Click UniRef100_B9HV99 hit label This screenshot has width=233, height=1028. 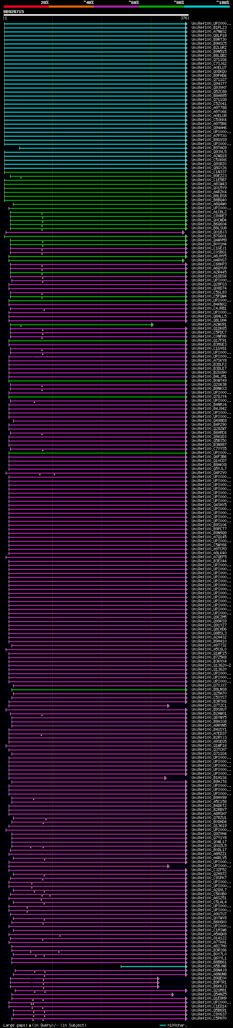pos(209,798)
